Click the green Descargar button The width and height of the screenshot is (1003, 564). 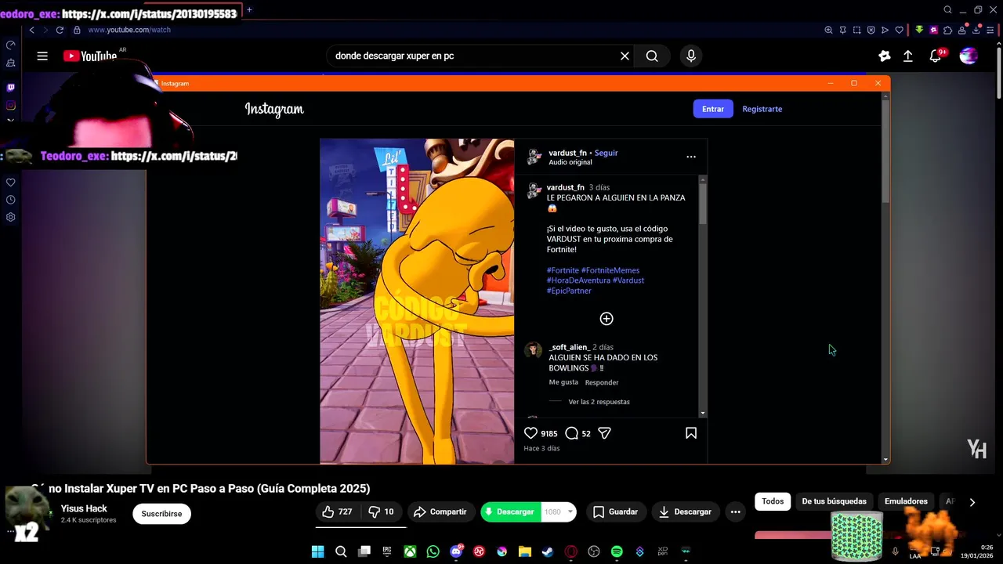pos(510,512)
